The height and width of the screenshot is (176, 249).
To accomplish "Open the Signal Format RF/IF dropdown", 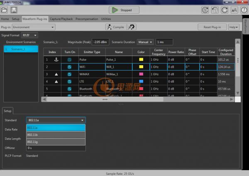I will pos(29,35).
